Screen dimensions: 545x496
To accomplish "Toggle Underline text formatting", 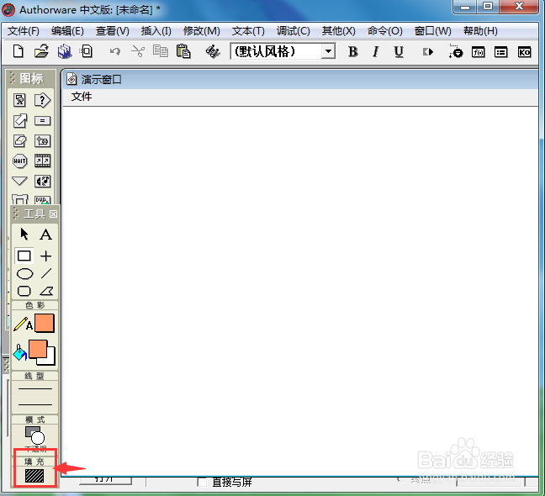I will click(399, 52).
